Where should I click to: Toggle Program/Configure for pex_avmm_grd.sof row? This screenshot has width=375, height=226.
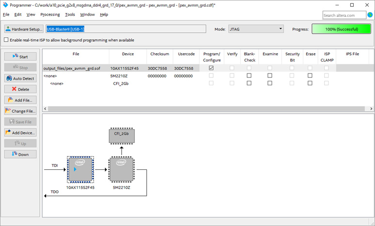pyautogui.click(x=211, y=68)
